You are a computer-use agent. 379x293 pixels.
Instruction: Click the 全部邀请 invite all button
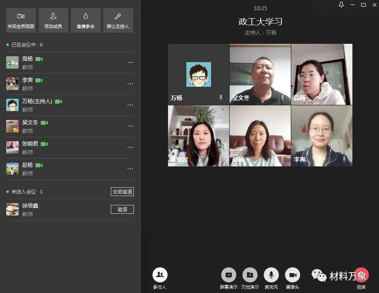pyautogui.click(x=122, y=192)
